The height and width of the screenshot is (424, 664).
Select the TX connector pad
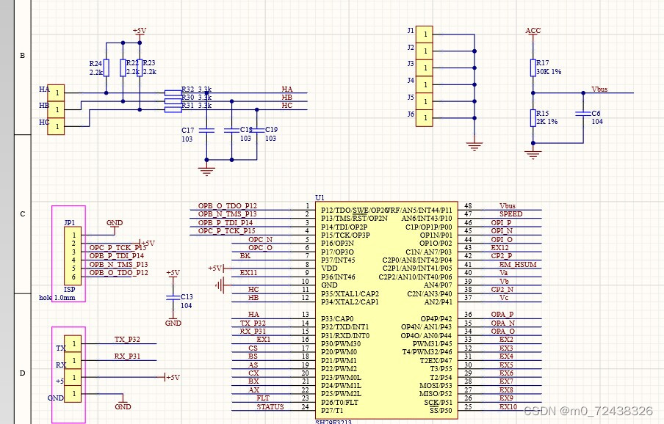[73, 344]
